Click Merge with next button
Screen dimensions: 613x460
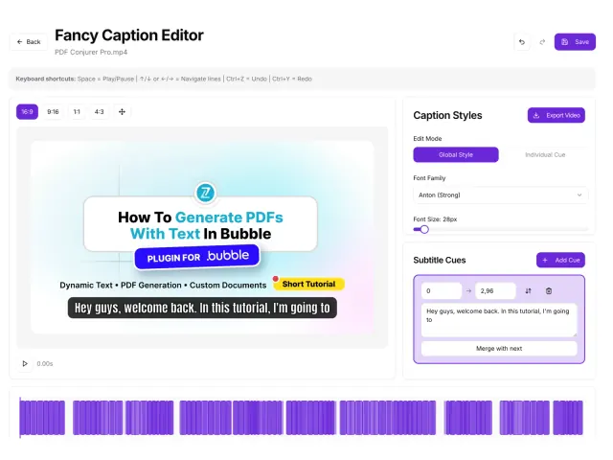[499, 349]
